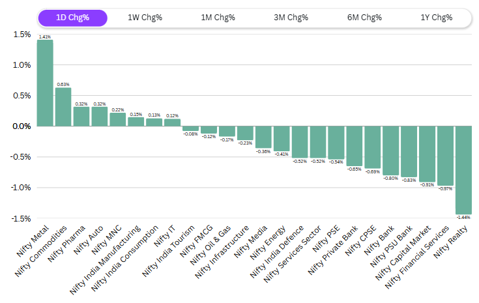Click the Nifty CPSE axis label

(x=361, y=240)
